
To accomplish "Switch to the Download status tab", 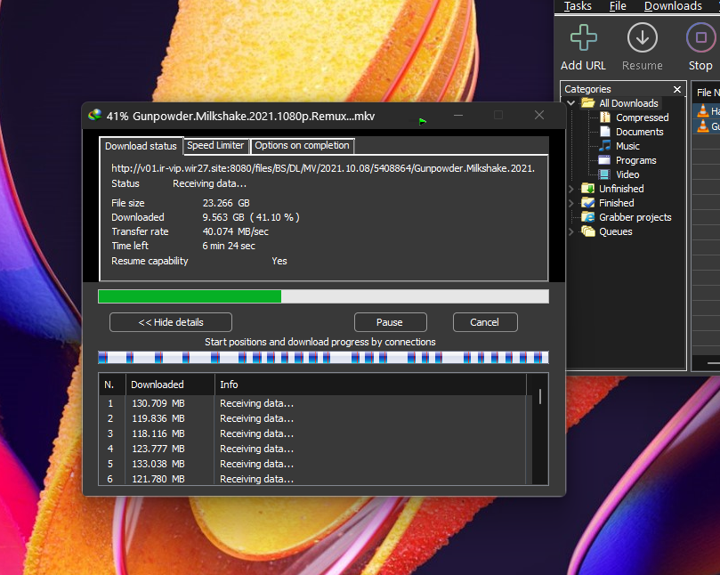I will (141, 146).
